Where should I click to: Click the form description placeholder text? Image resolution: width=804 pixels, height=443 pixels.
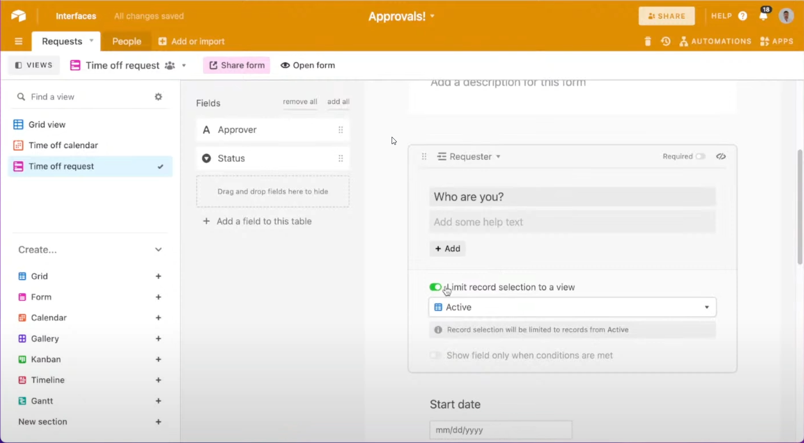508,82
